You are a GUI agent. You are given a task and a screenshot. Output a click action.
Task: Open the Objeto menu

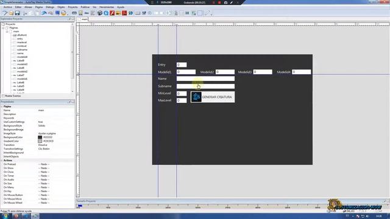61,7
